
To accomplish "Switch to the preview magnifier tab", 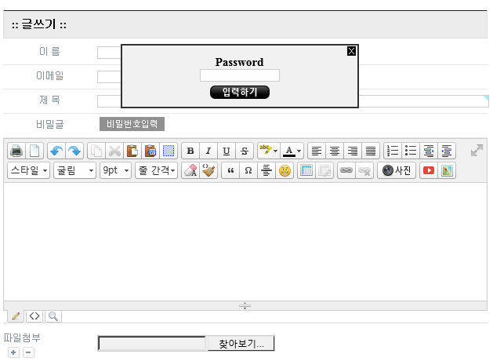I will [53, 316].
